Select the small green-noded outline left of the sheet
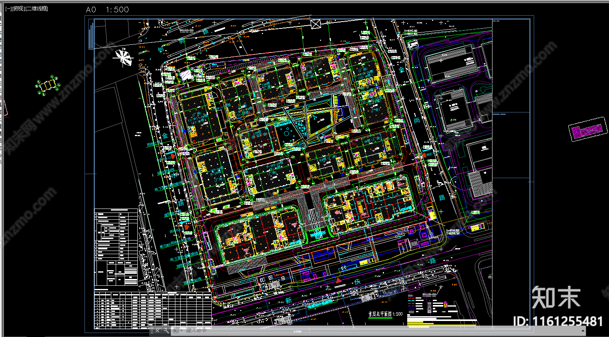The width and height of the screenshot is (609, 337). pyautogui.click(x=48, y=85)
